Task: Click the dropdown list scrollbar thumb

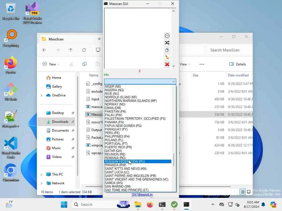Action: 174,160
